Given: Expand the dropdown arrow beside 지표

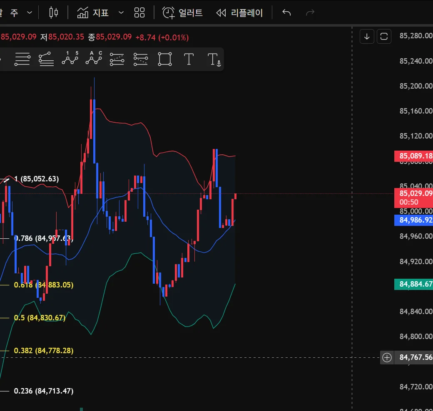Looking at the screenshot, I should (121, 13).
